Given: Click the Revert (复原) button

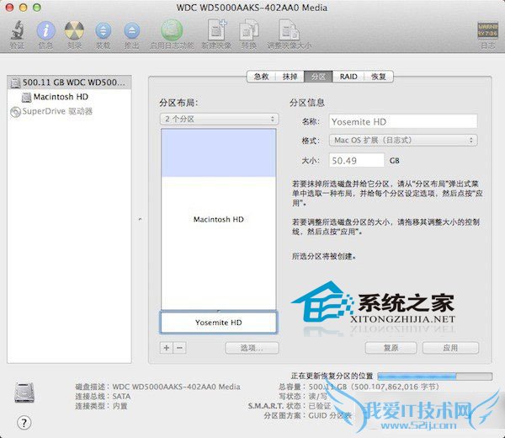Looking at the screenshot, I should (391, 348).
